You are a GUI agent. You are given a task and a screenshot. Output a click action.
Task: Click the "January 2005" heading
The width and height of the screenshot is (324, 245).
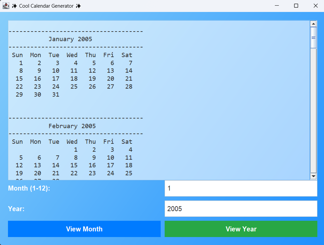(70, 39)
